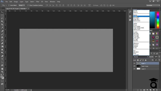This screenshot has width=161, height=91.
Task: Toggle lock position
Action: click(143, 60)
